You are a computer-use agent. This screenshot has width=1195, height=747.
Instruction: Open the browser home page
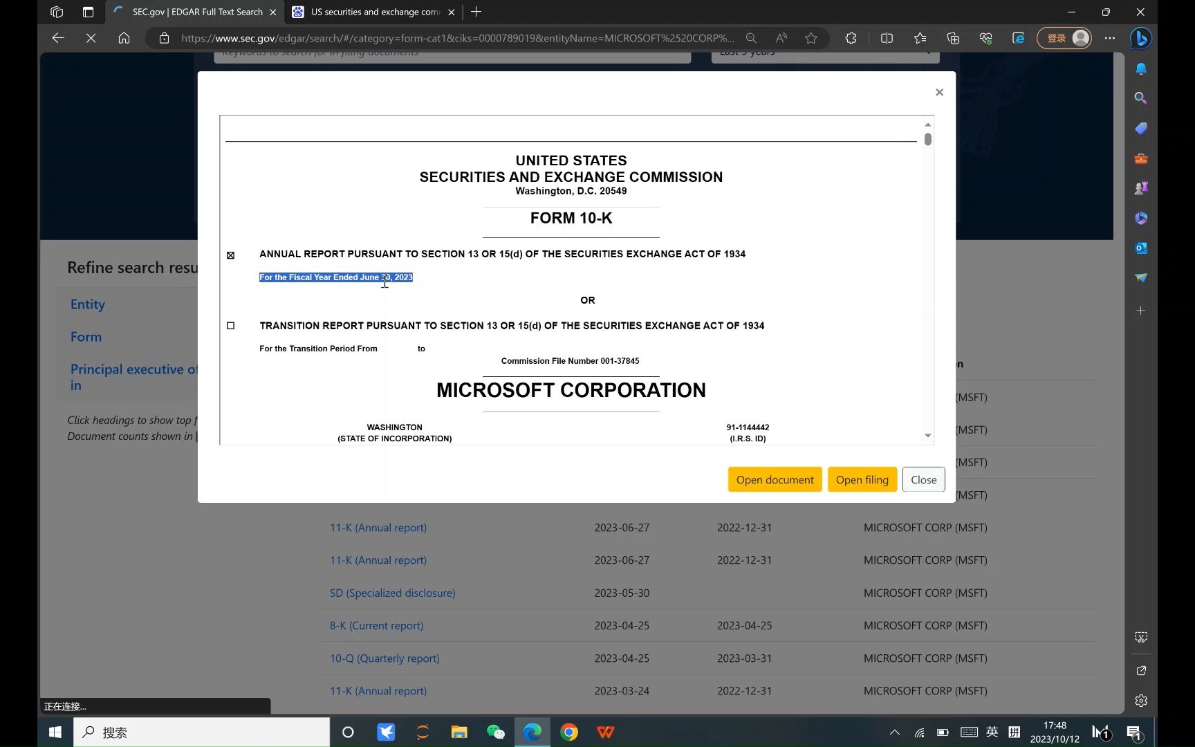pyautogui.click(x=124, y=38)
